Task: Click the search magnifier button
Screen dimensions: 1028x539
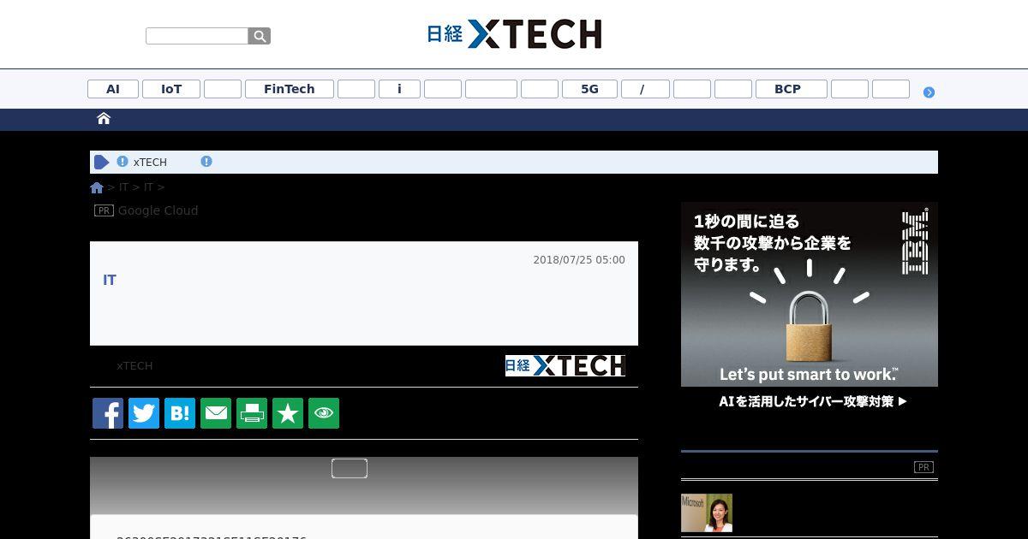Action: pos(260,36)
